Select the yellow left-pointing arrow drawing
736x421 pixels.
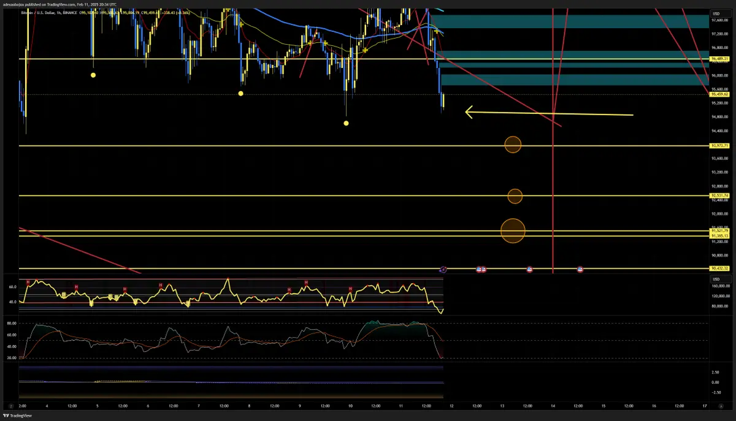pyautogui.click(x=549, y=113)
